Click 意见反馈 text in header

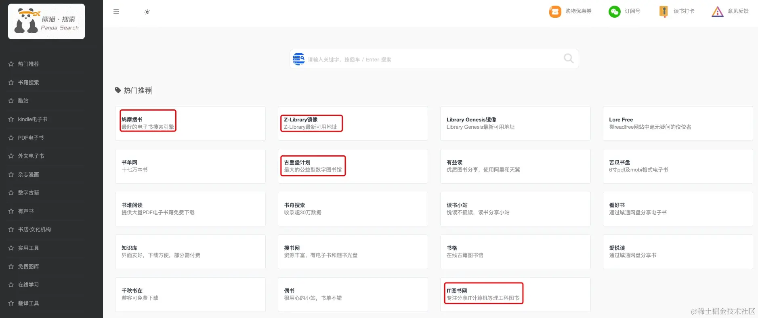(x=738, y=11)
